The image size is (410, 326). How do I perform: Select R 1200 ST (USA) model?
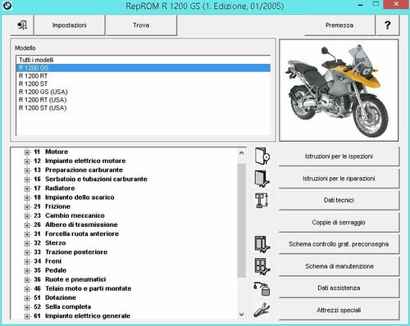click(x=143, y=108)
